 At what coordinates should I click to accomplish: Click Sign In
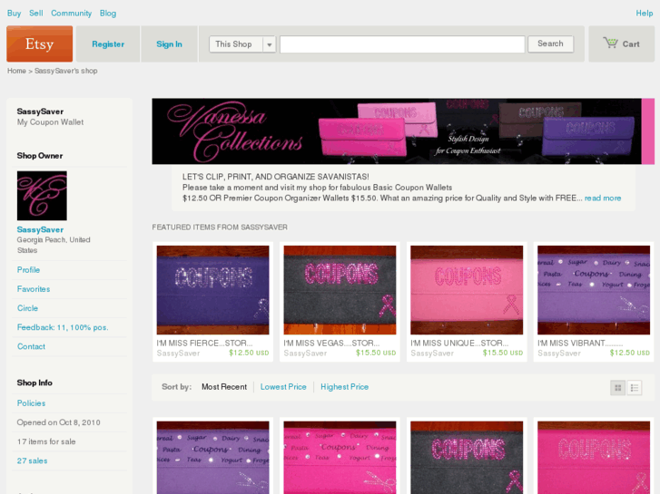coord(169,44)
